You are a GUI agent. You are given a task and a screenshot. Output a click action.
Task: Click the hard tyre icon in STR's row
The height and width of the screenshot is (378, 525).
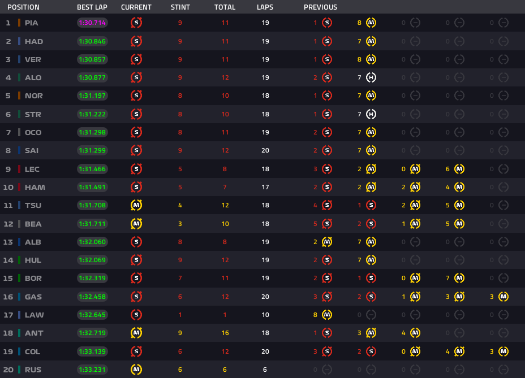tap(371, 114)
